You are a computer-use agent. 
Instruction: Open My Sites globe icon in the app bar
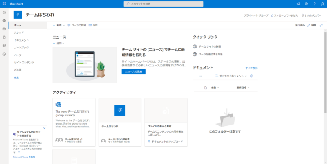click(x=4, y=20)
